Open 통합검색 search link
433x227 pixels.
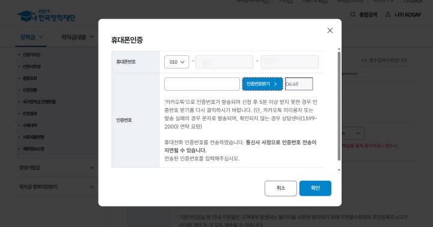(x=368, y=14)
